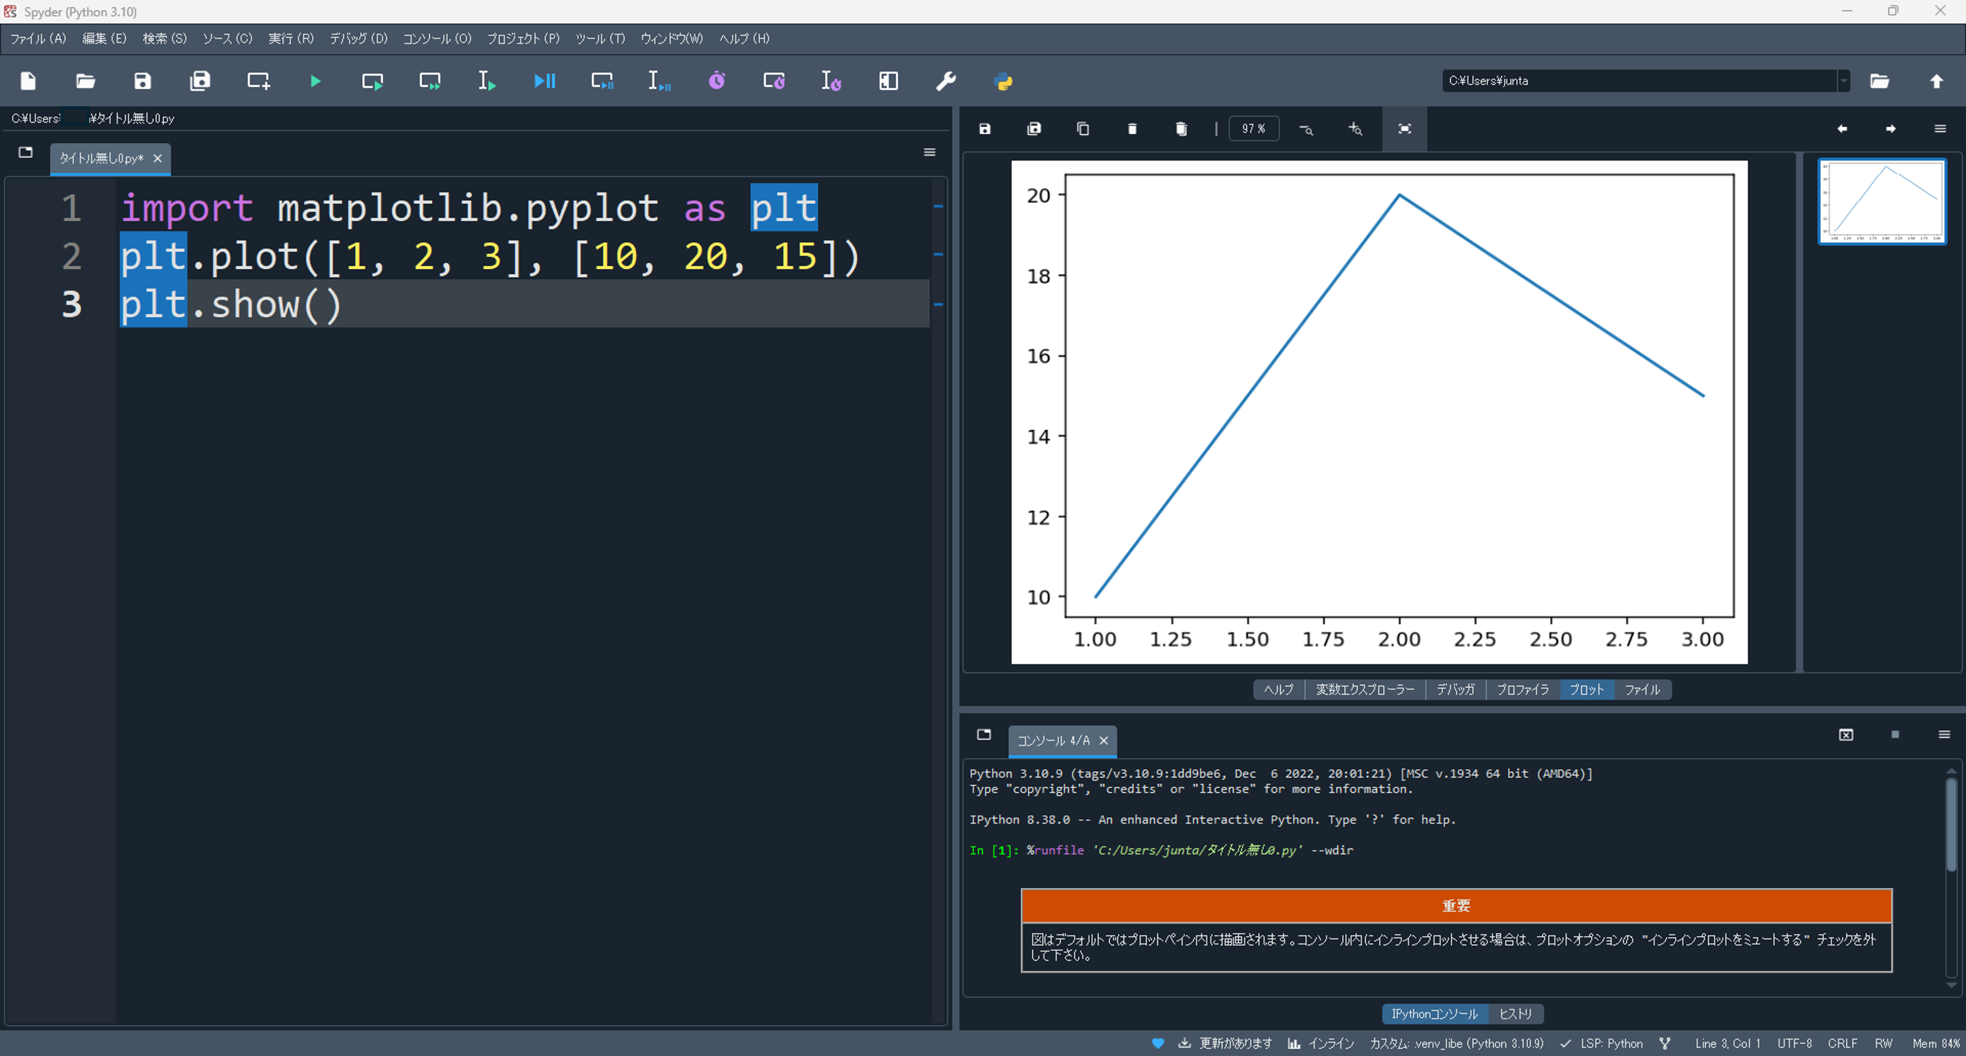This screenshot has height=1056, width=1966.
Task: Interrupt kernel stop square icon
Action: point(1895,734)
